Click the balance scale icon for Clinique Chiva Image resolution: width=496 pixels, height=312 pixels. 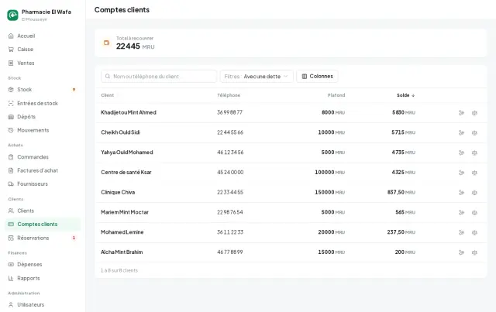474,193
